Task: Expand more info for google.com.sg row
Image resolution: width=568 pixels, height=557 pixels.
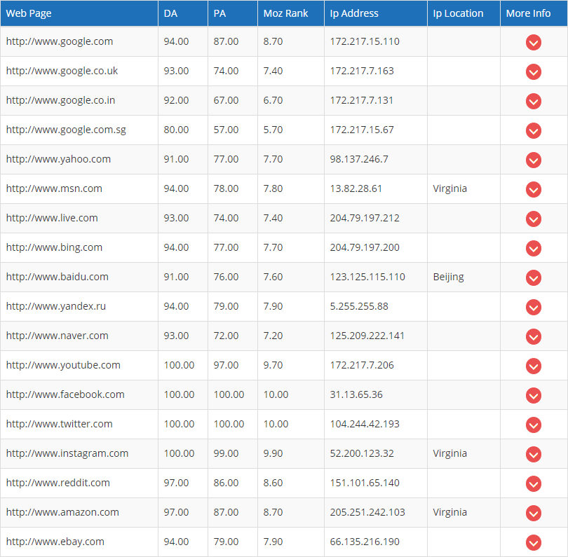Action: click(533, 130)
